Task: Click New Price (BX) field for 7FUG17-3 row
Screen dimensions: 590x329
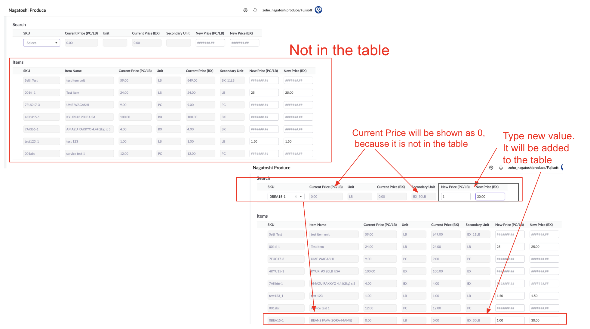Action: tap(298, 105)
